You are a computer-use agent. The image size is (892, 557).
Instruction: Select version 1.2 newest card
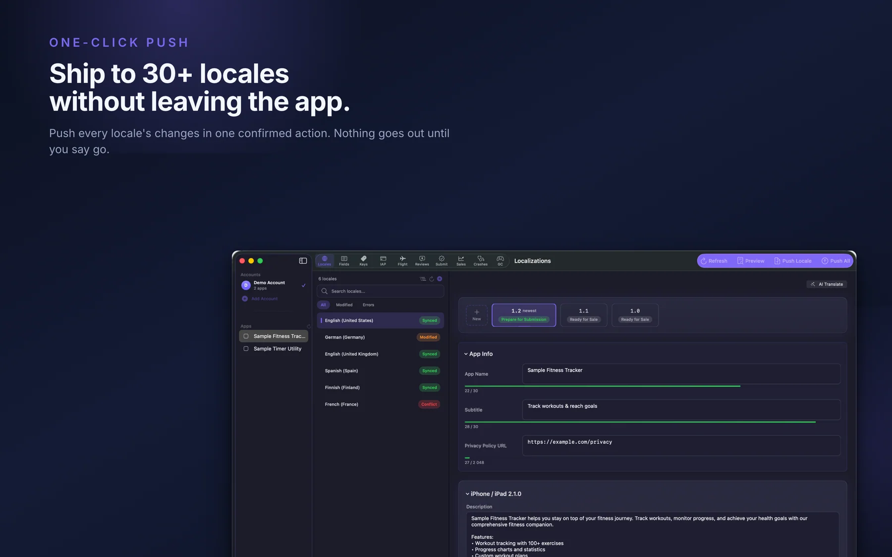point(524,315)
